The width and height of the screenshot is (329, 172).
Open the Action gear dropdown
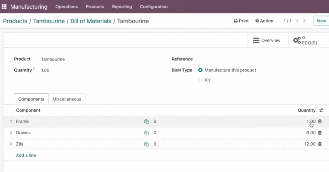[264, 21]
